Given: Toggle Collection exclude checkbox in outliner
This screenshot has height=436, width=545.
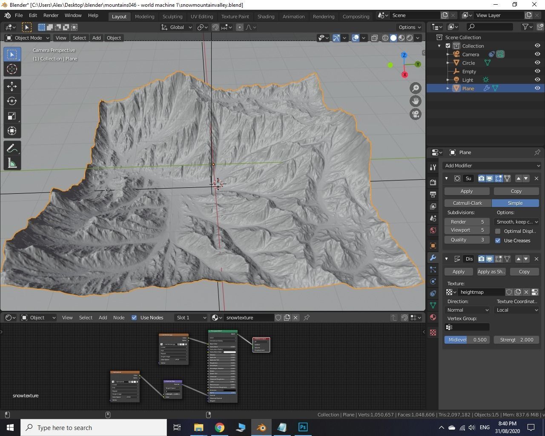Looking at the screenshot, I should tap(448, 46).
